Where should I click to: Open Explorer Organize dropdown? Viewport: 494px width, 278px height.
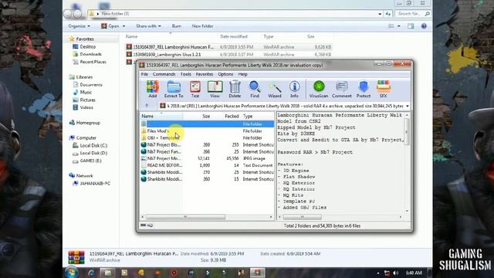[79, 25]
